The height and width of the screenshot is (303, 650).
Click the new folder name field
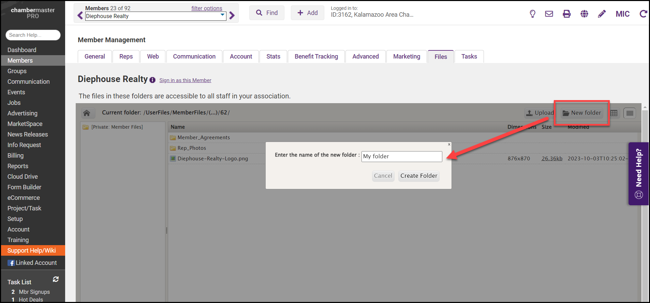[x=401, y=157]
